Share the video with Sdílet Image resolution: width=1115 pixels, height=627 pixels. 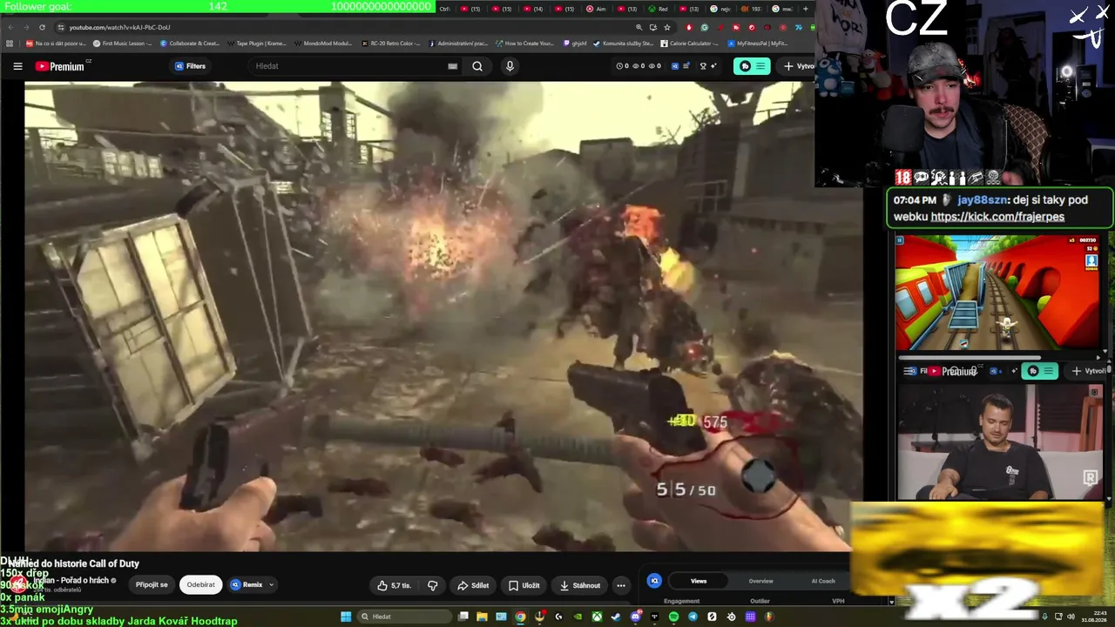[x=473, y=585]
